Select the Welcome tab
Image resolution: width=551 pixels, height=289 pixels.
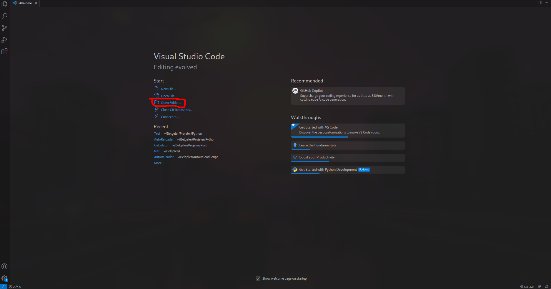(25, 3)
